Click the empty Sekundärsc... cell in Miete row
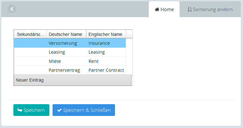This screenshot has width=243, height=128. (x=30, y=61)
